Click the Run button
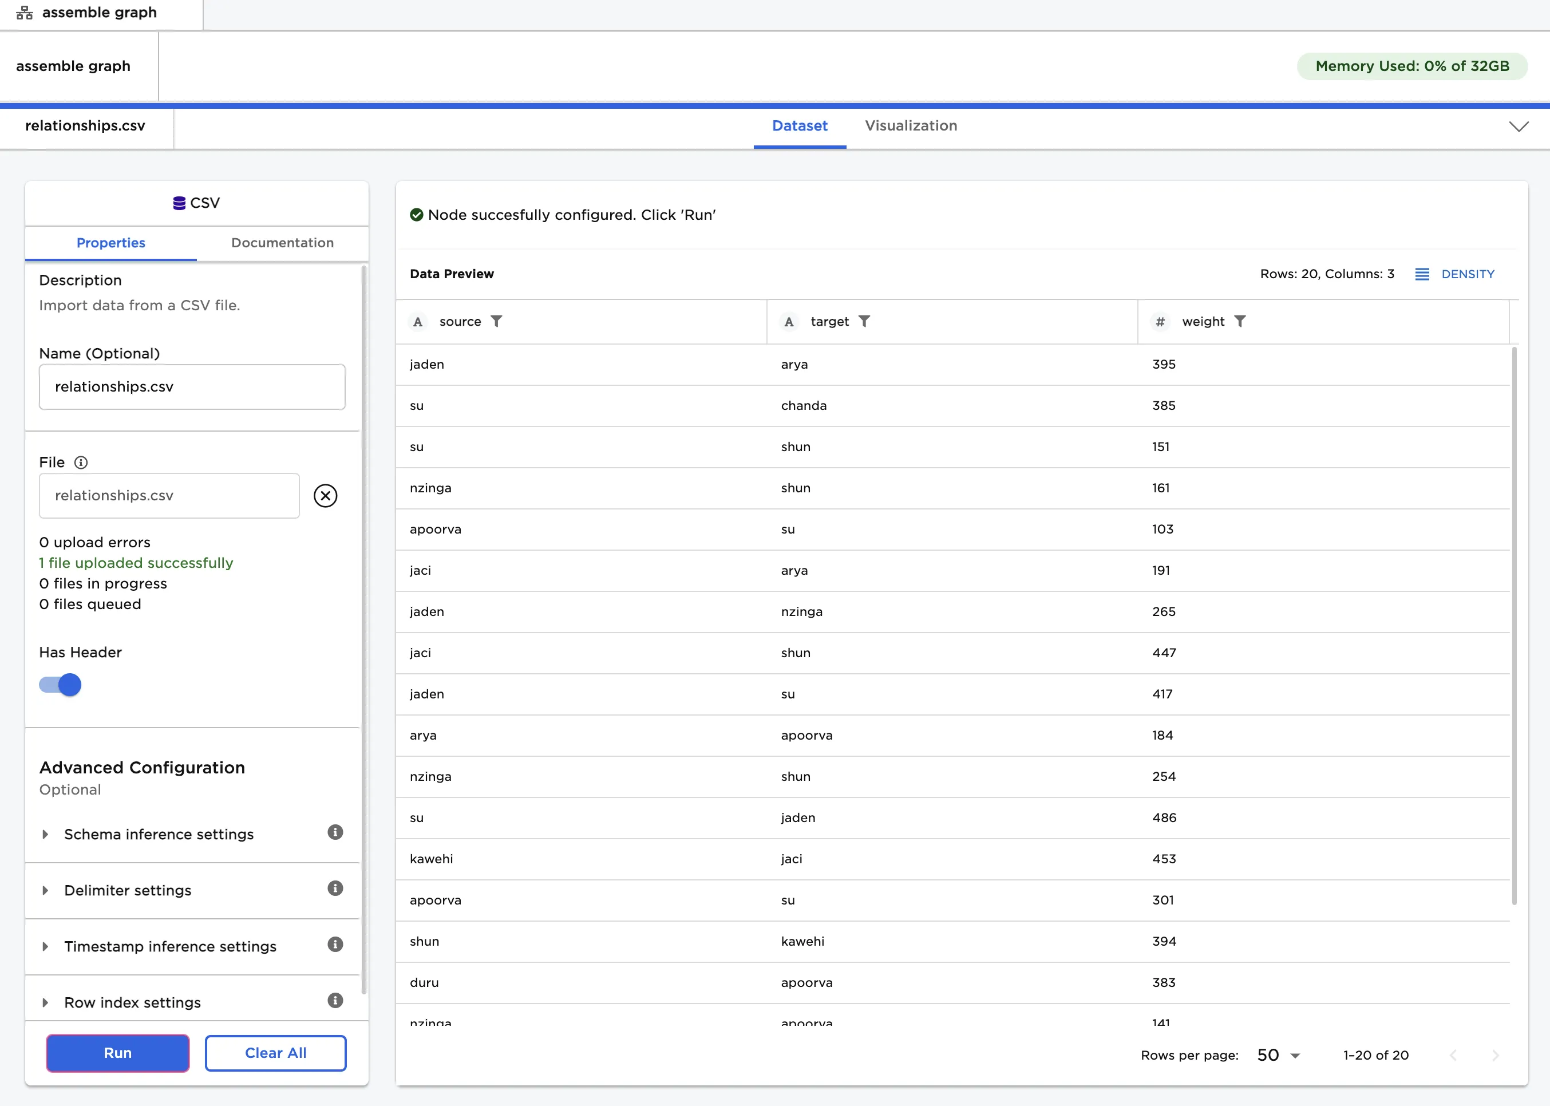Viewport: 1550px width, 1106px height. [118, 1053]
